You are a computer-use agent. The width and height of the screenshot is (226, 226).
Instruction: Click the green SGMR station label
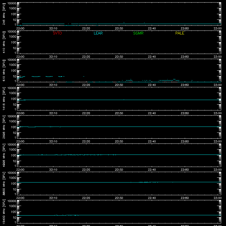coord(138,33)
